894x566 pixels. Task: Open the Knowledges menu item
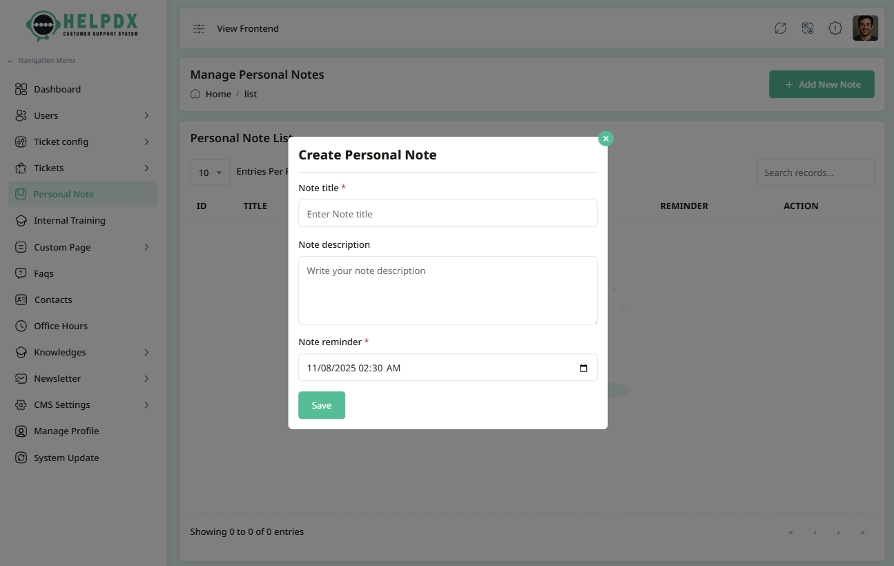point(60,352)
